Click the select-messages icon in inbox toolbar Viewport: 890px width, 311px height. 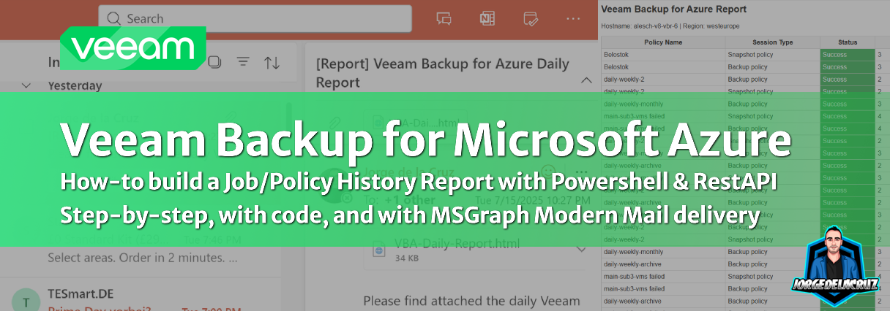pos(214,62)
